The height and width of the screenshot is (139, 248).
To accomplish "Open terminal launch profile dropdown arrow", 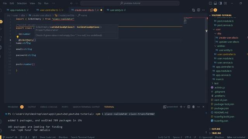I will [x=184, y=107].
